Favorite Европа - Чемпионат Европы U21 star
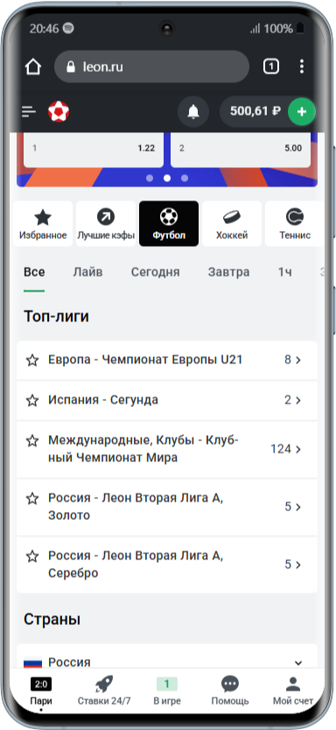336x730 pixels. click(32, 360)
